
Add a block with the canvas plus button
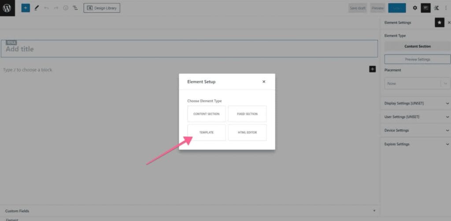coord(372,69)
